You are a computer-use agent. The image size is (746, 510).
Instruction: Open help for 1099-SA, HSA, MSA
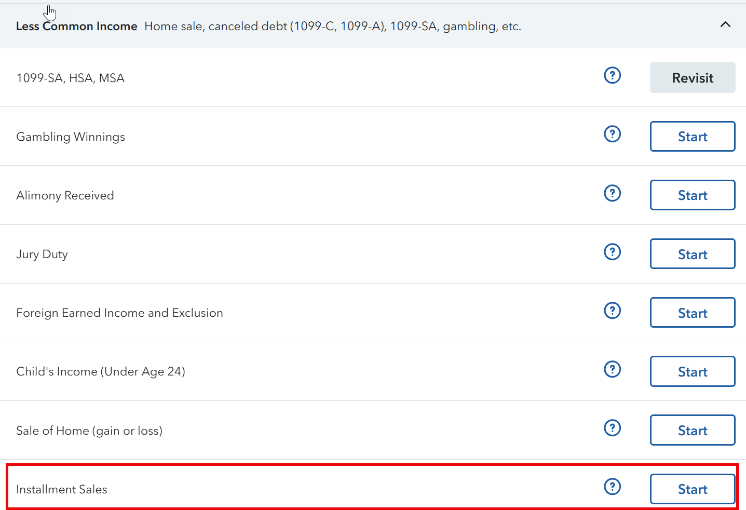click(x=612, y=76)
